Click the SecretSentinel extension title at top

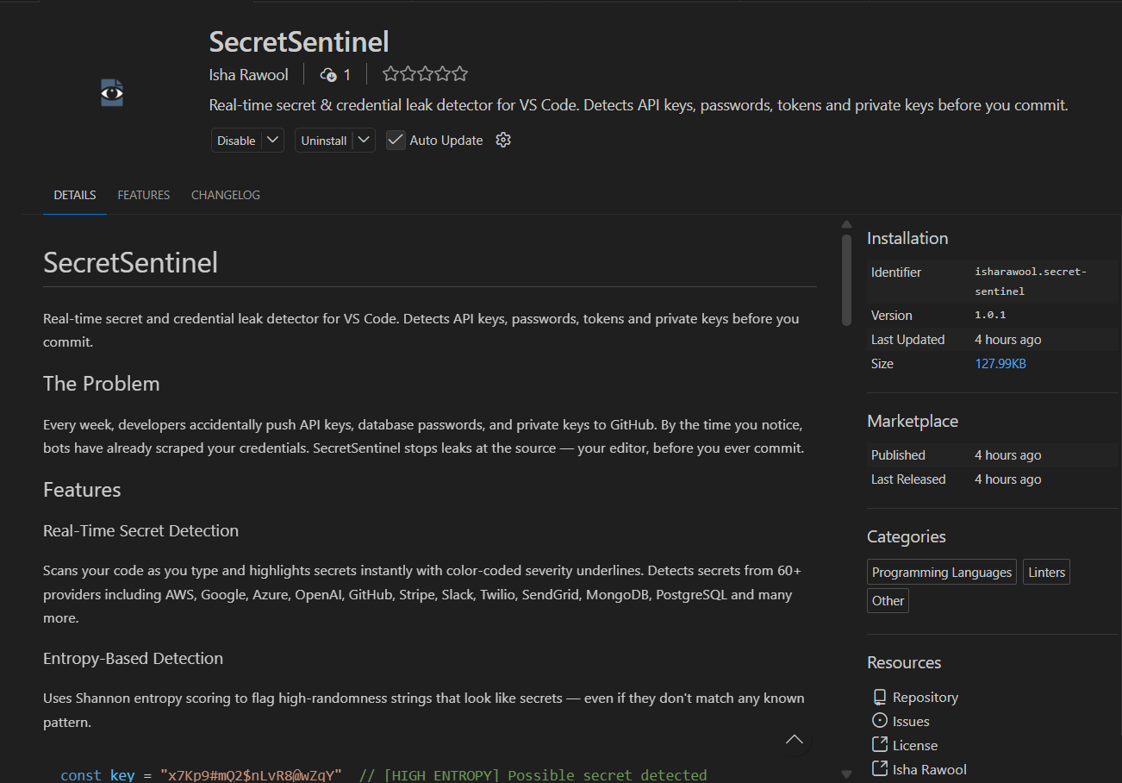[299, 41]
